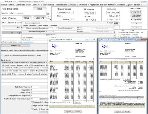Image resolution: width=148 pixels, height=114 pixels.
Task: Click the Calendrier button
Action: click(136, 16)
